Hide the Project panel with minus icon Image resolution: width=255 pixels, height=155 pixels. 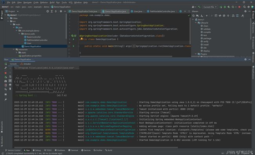click(x=65, y=11)
